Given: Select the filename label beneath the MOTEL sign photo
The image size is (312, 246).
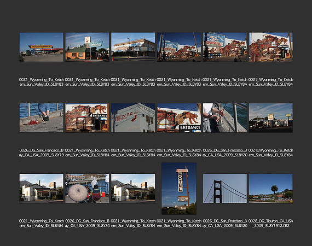Looking at the screenshot, I should 179,224.
